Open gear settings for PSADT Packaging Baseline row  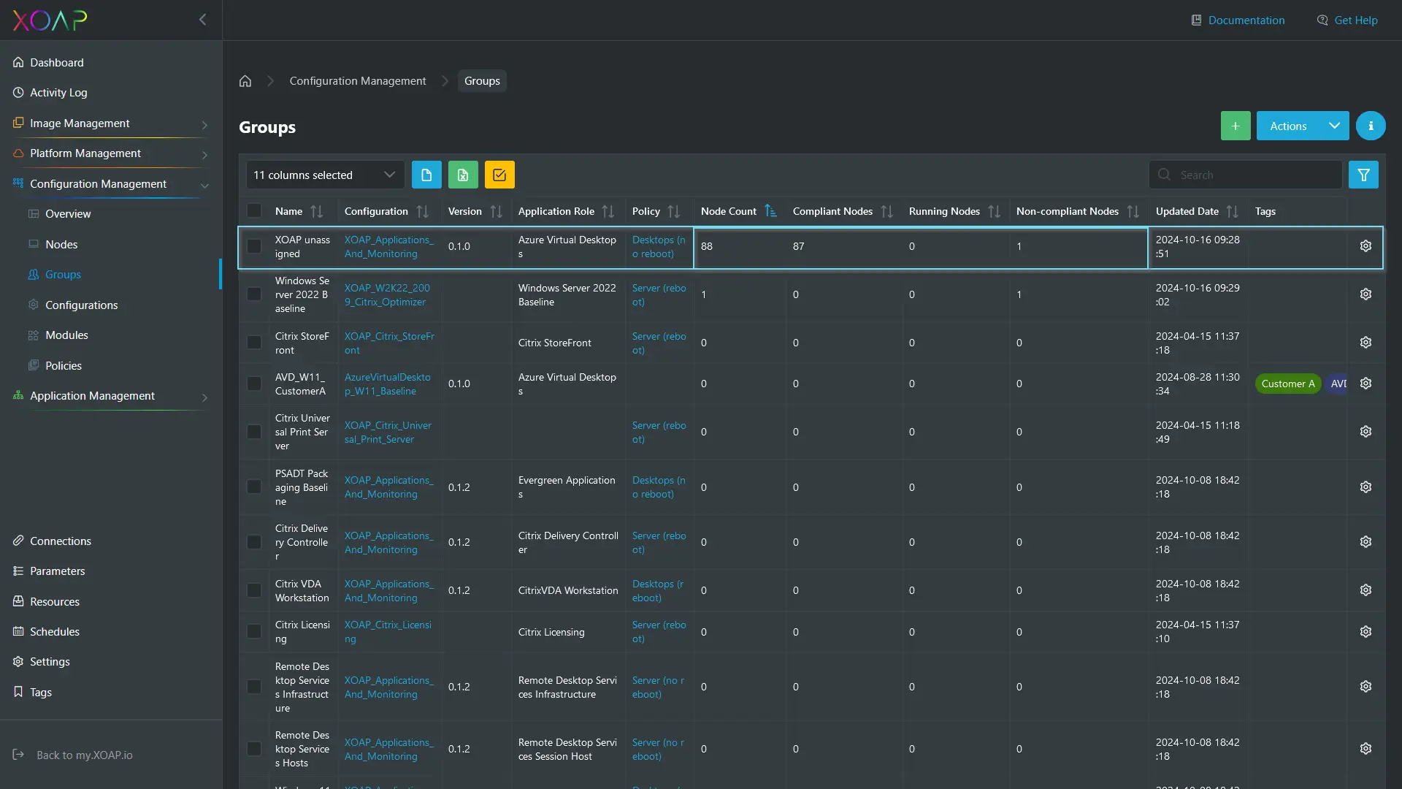point(1365,487)
